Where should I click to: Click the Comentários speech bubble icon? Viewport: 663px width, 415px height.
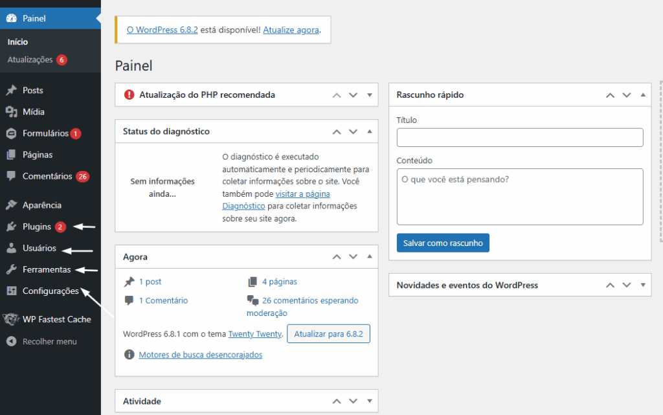tap(11, 176)
